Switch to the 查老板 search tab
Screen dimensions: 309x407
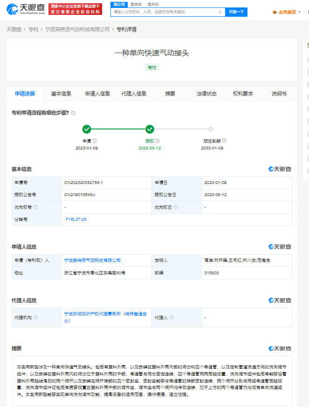click(x=136, y=4)
